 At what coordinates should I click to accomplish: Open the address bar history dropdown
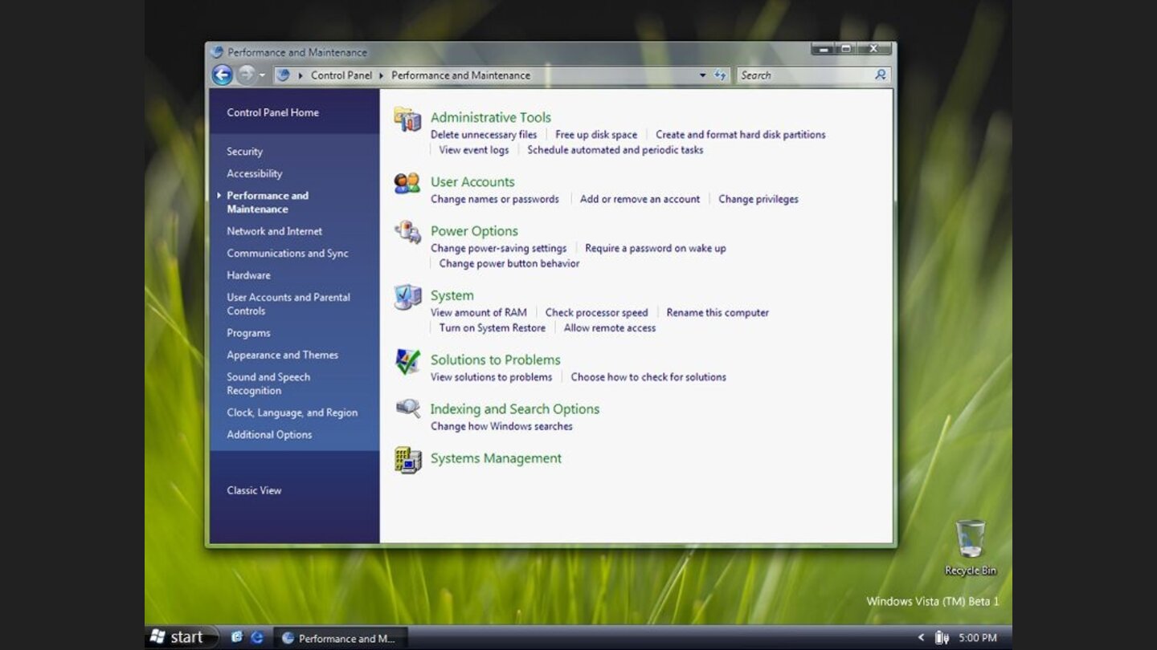pos(702,75)
